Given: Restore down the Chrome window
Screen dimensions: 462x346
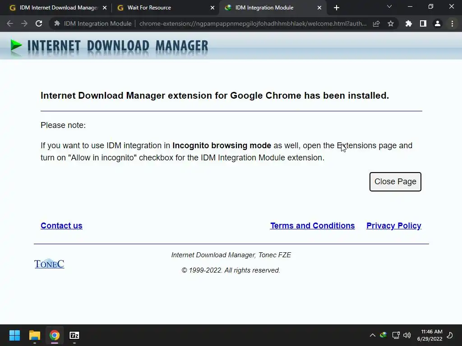Looking at the screenshot, I should [x=431, y=6].
